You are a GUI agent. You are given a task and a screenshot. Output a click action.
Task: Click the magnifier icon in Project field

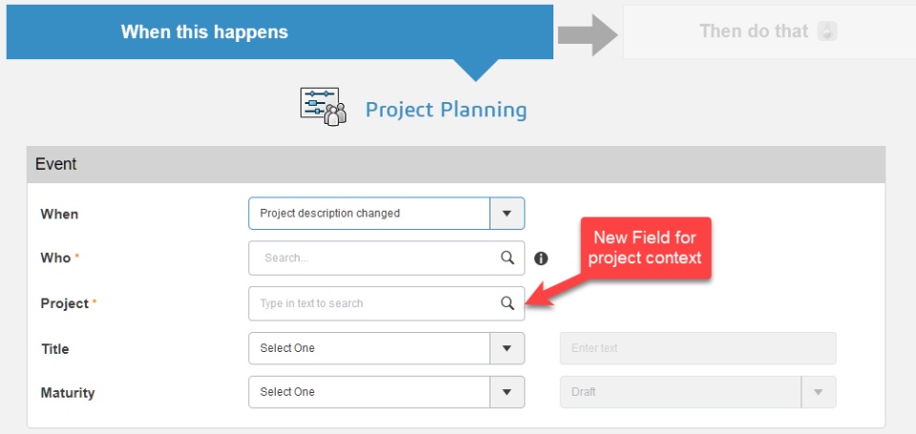[508, 303]
